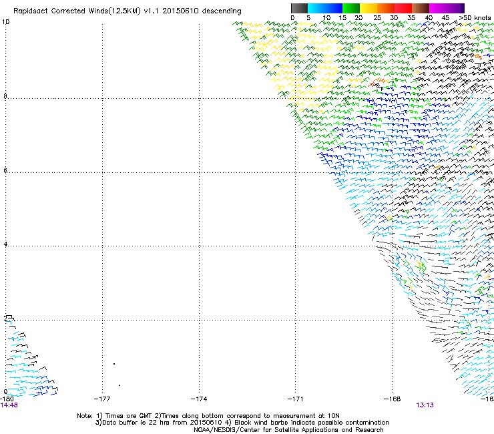Click the '25' legend scale label

(377, 18)
